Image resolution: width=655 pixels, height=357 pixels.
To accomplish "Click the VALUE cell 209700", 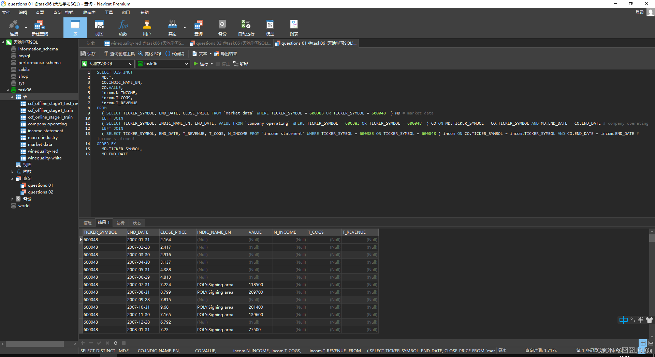I will [260, 292].
